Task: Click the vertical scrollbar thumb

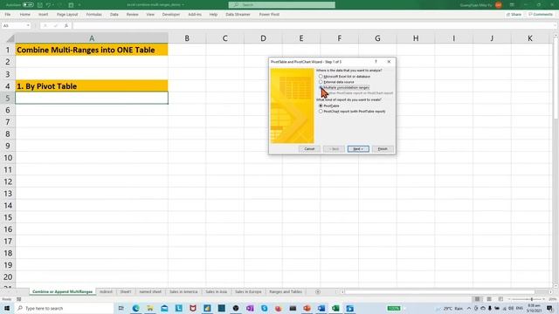Action: tap(556, 78)
